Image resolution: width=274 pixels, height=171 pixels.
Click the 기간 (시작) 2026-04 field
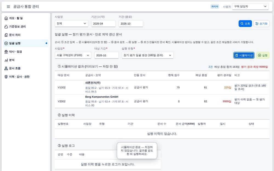[x=104, y=24]
